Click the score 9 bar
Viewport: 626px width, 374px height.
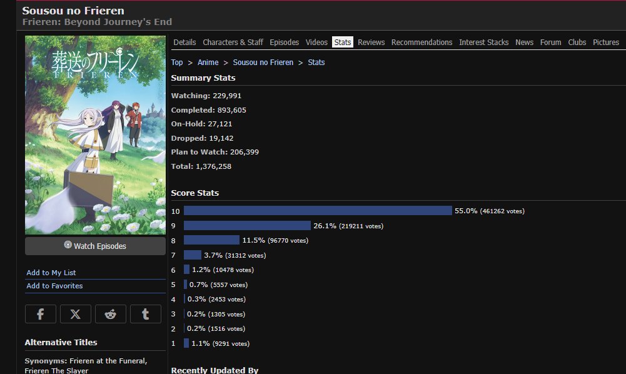pos(247,226)
